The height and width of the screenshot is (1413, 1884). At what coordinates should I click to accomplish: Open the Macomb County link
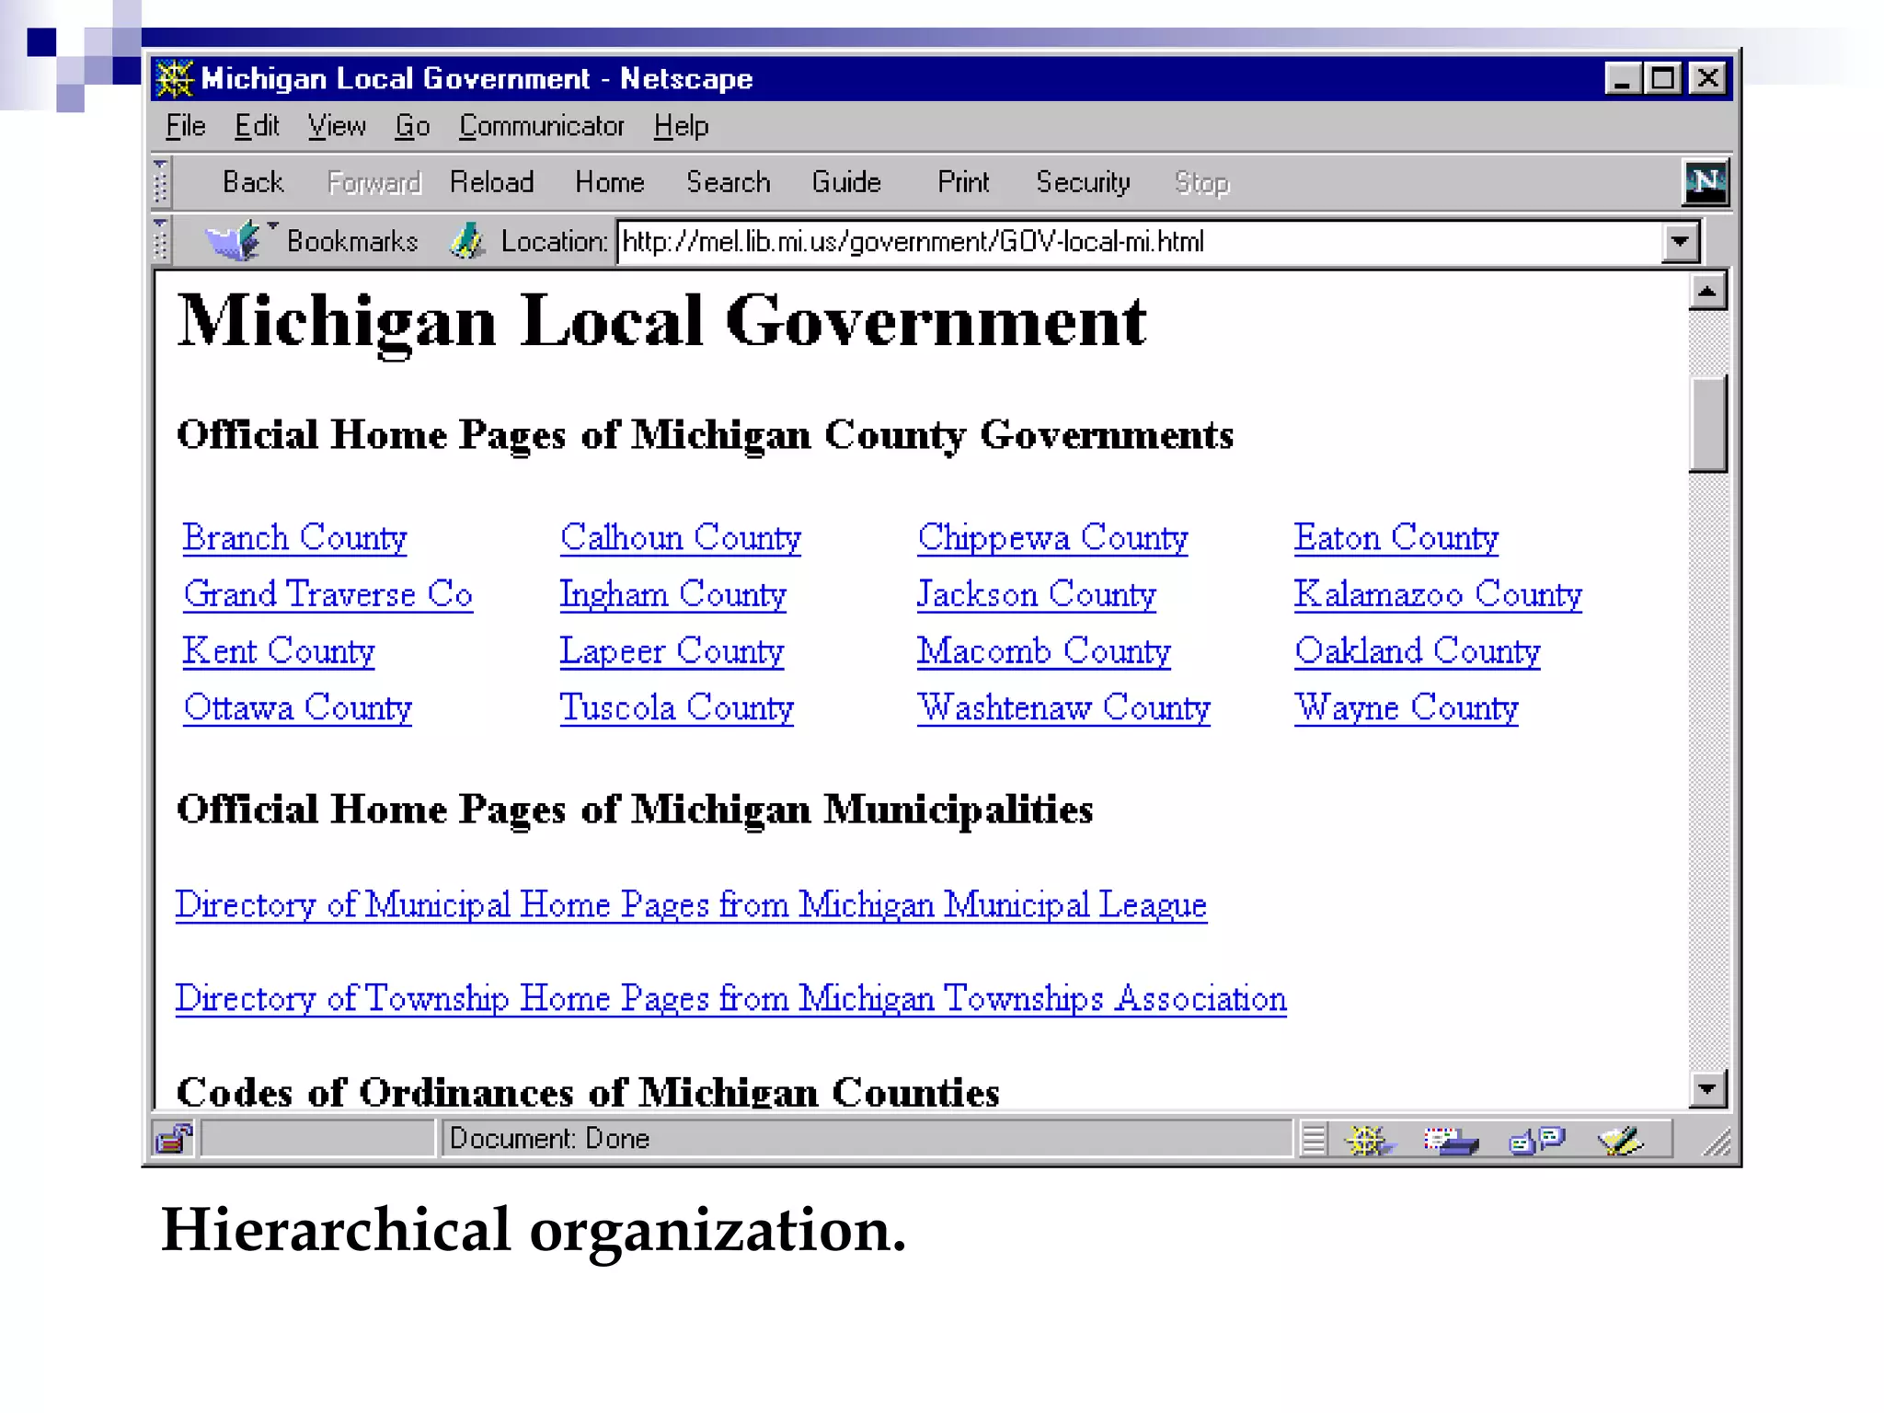pos(1043,650)
